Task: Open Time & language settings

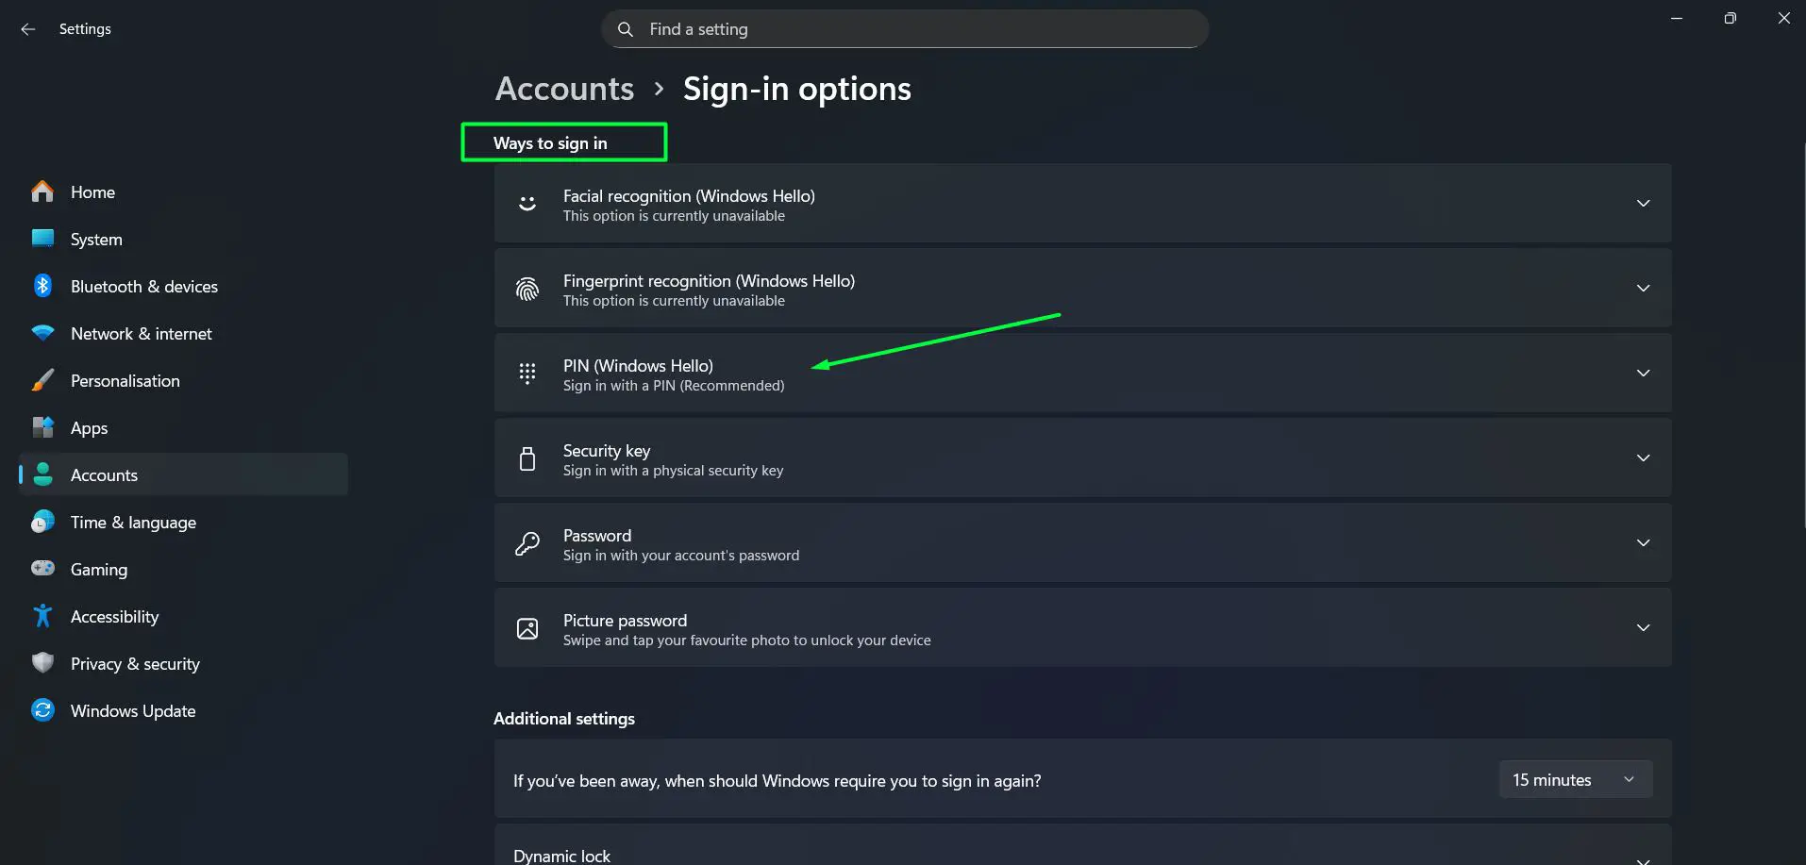Action: pyautogui.click(x=133, y=522)
